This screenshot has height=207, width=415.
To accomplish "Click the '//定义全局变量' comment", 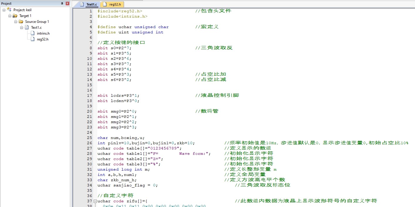I will (x=245, y=175).
